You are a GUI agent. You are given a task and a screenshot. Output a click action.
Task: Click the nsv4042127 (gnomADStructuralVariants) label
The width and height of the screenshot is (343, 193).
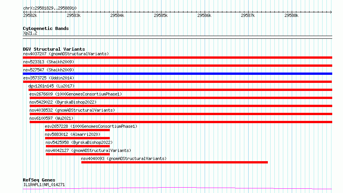[88, 150]
